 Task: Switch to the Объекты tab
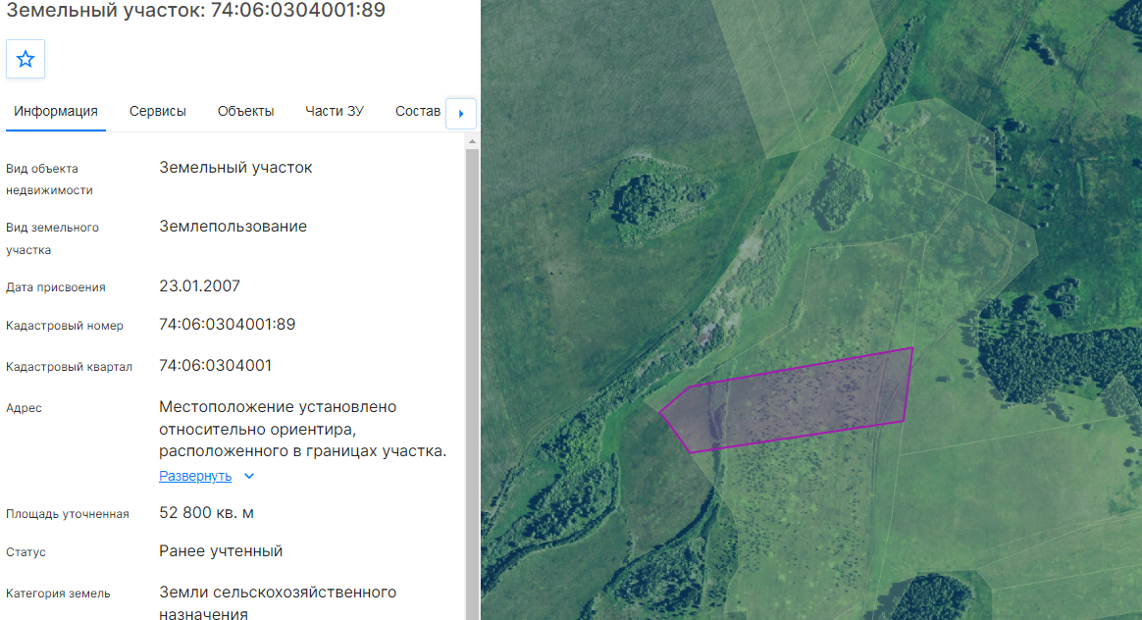pyautogui.click(x=245, y=112)
